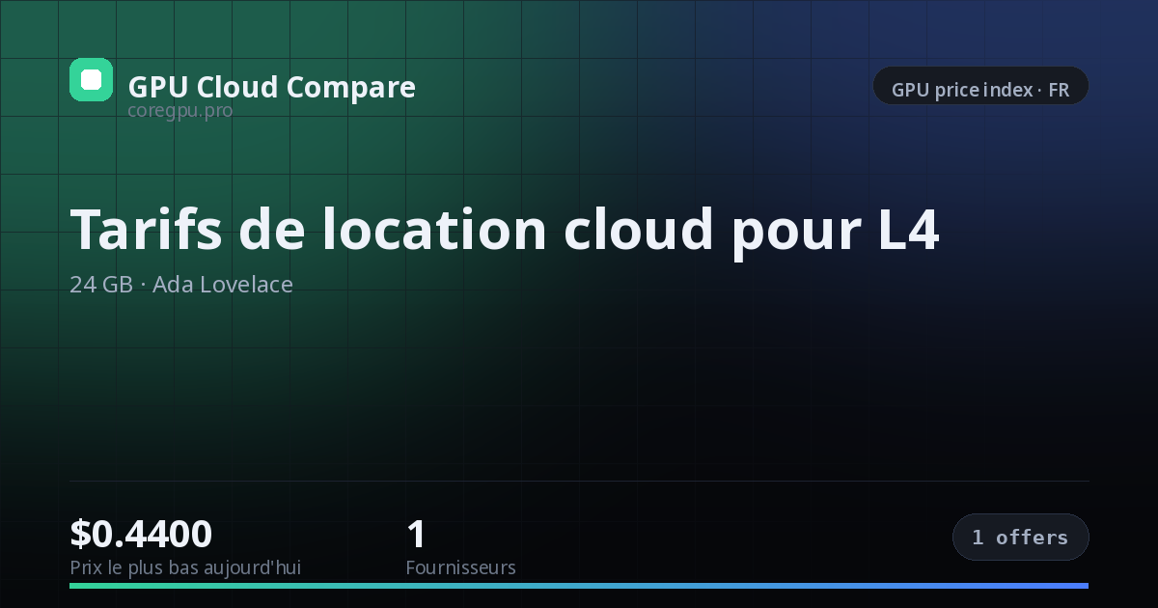The image size is (1158, 608).
Task: Click the provider count number 1
Action: [416, 534]
